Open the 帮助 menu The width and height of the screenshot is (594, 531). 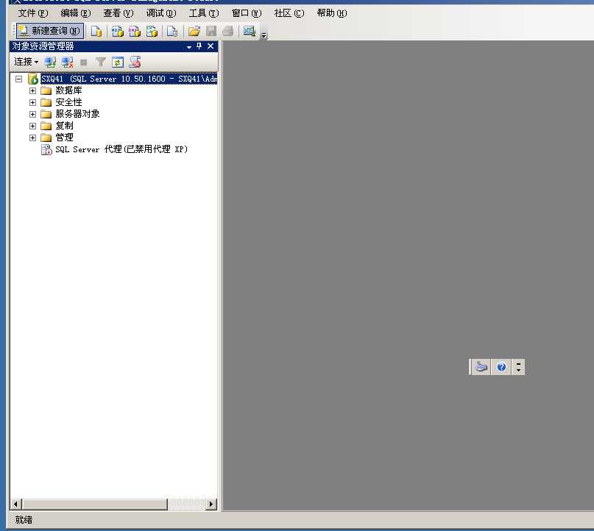(x=332, y=13)
